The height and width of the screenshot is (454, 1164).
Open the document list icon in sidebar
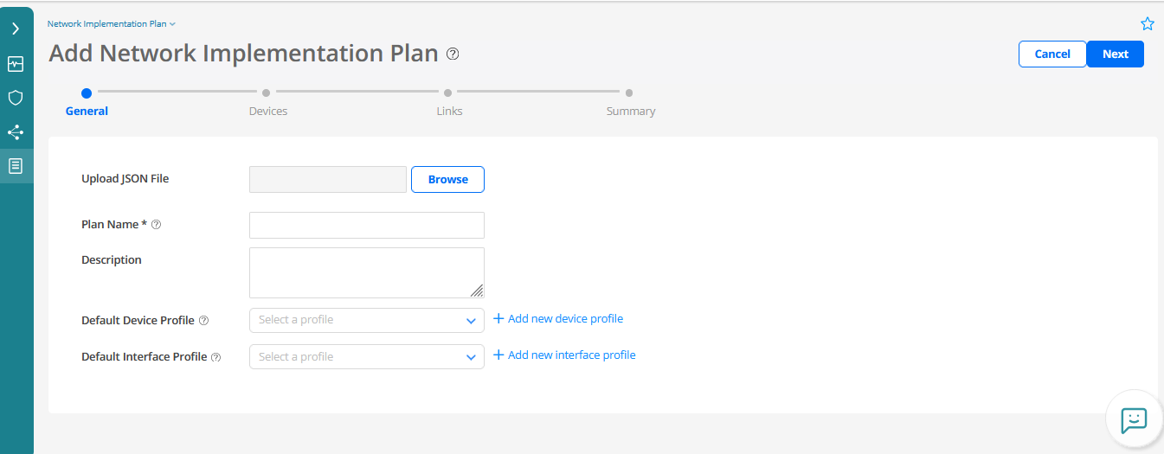click(x=16, y=165)
